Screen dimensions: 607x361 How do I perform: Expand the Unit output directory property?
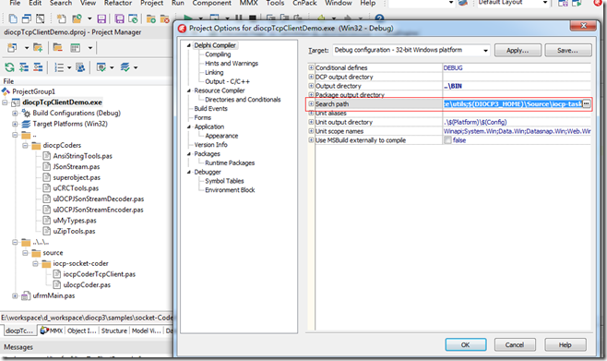[x=311, y=122]
